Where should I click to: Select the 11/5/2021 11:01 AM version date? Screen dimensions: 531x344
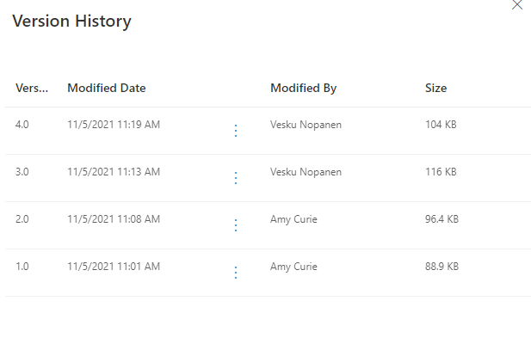tap(114, 267)
